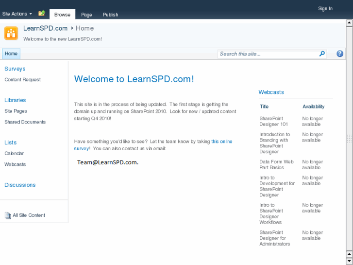Click the All Site Content text link
This screenshot has width=353, height=265.
point(29,215)
